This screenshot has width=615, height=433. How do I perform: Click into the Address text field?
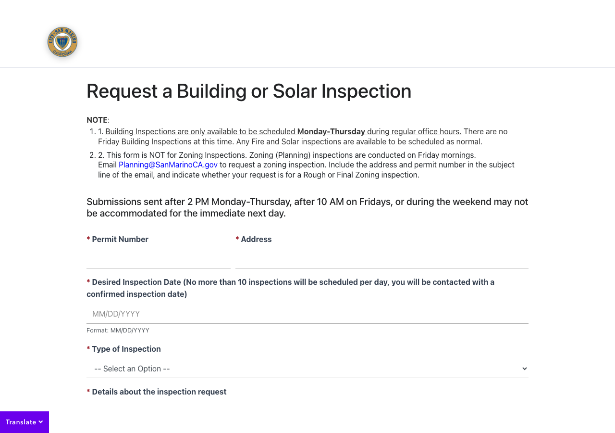point(382,259)
